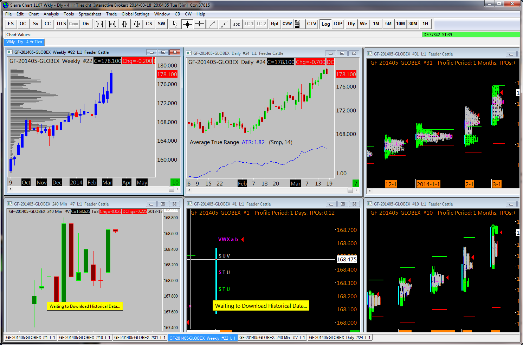Click the CC toolbar button

[x=48, y=24]
